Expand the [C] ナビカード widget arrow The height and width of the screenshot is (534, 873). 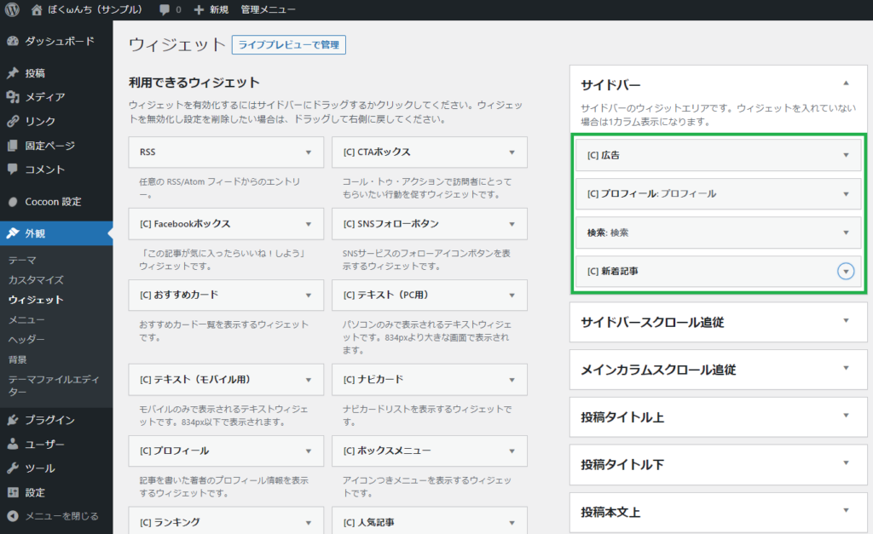click(512, 380)
